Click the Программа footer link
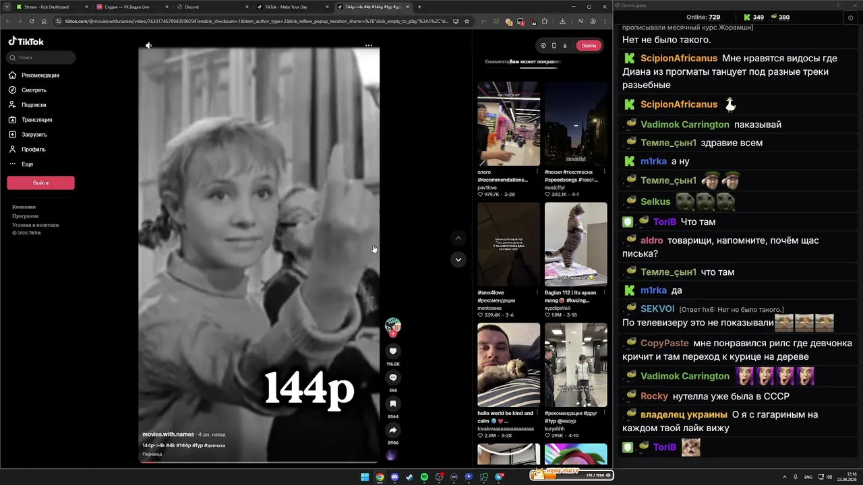Image resolution: width=863 pixels, height=485 pixels. tap(25, 216)
